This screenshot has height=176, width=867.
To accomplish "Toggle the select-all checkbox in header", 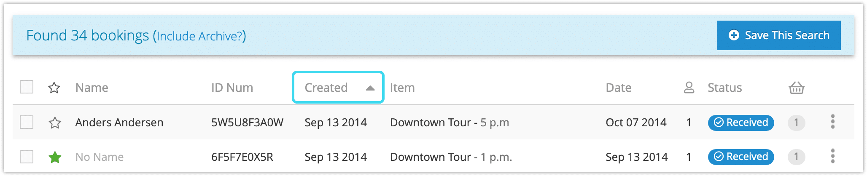I will coord(27,87).
